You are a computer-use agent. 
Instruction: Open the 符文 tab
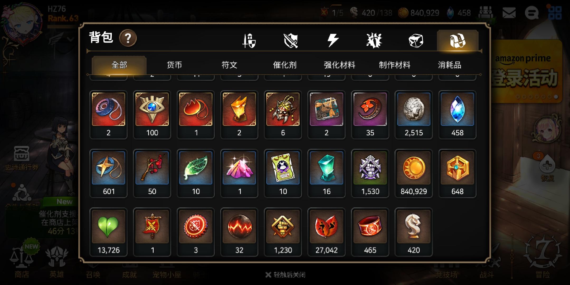click(229, 65)
